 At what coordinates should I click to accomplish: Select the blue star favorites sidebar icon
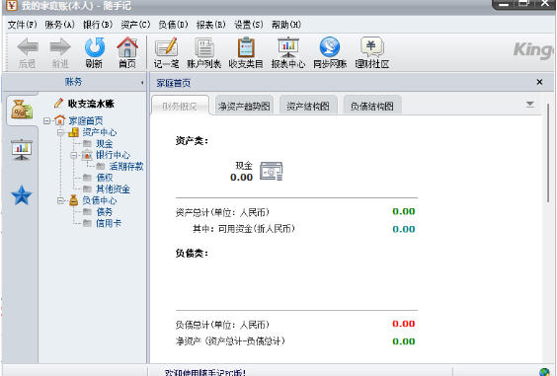[22, 195]
